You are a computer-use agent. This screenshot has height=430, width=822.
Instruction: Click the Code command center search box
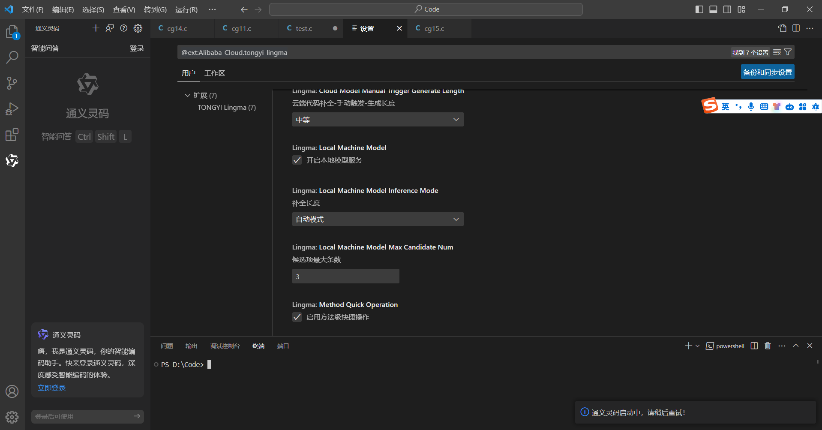426,9
